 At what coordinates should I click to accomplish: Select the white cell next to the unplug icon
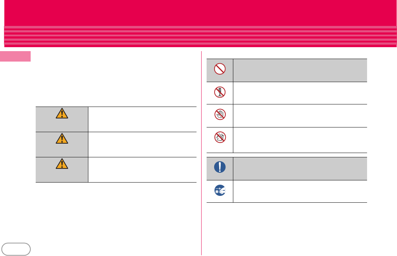click(300, 191)
